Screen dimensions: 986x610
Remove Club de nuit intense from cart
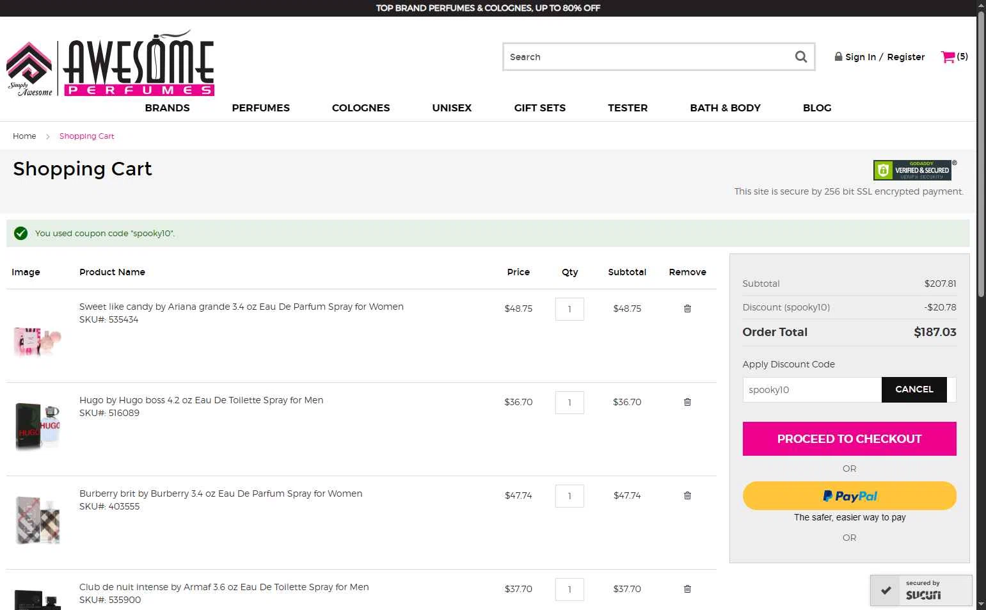click(687, 589)
